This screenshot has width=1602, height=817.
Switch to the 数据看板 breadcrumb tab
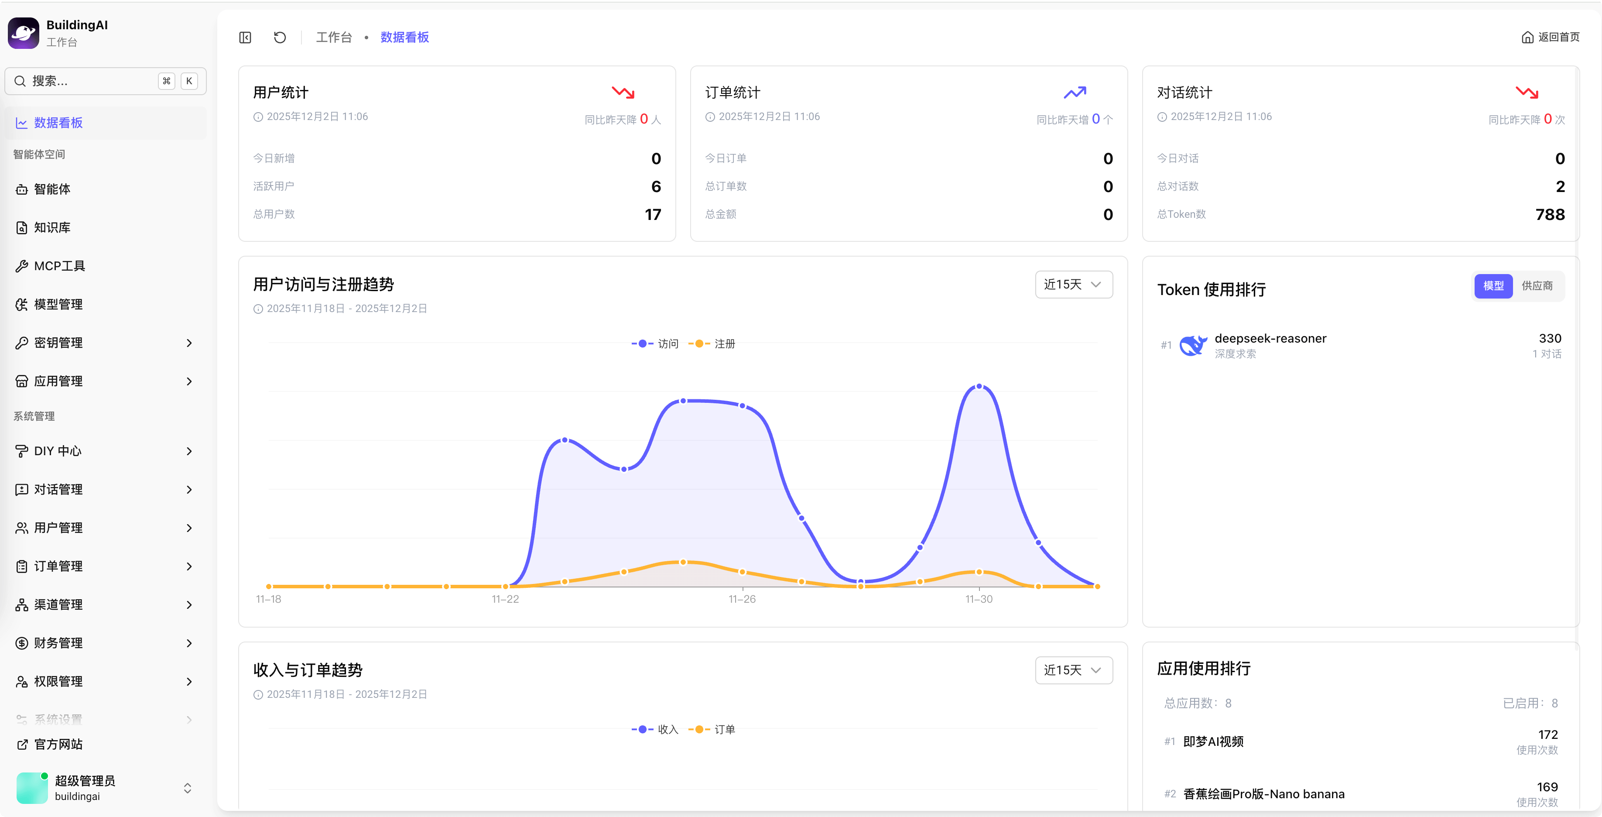pyautogui.click(x=404, y=38)
